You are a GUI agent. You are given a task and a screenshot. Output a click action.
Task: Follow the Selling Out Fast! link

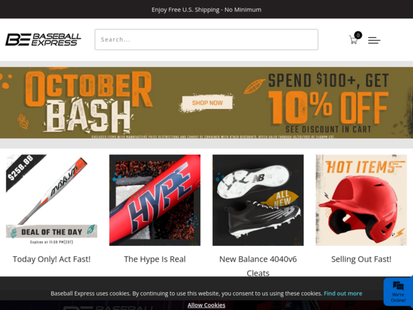(361, 259)
